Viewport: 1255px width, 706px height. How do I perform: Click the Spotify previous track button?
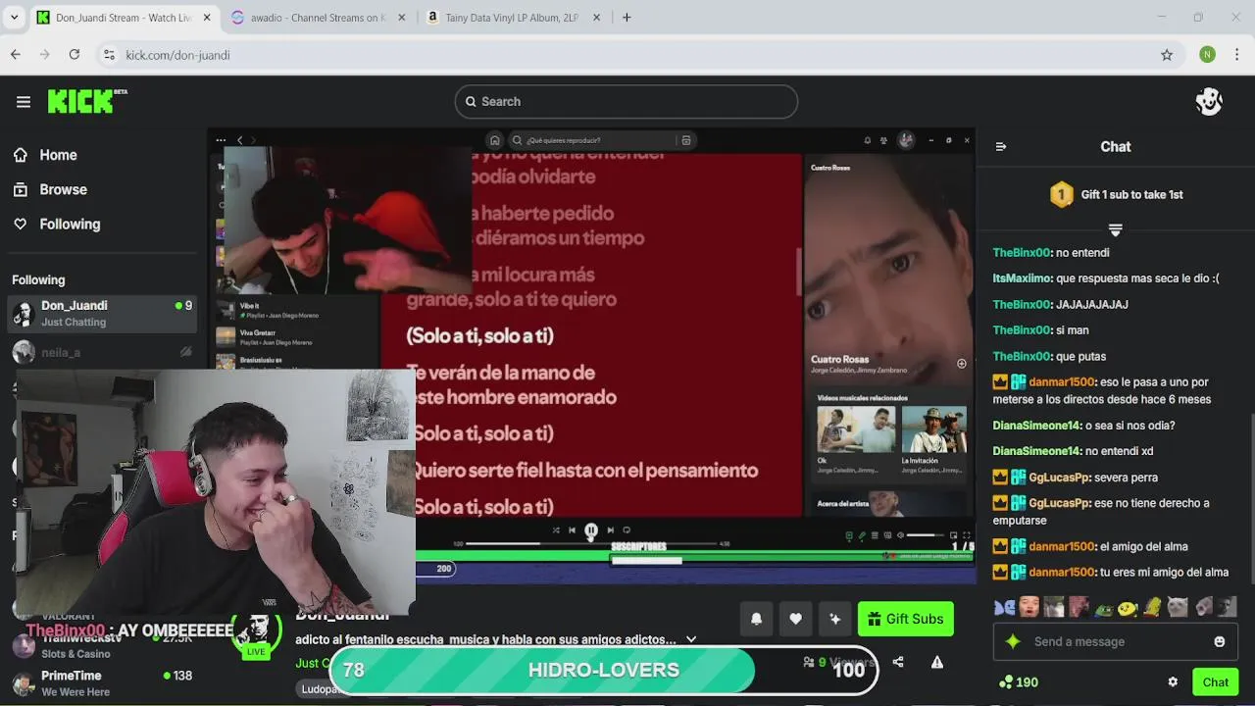click(x=573, y=530)
